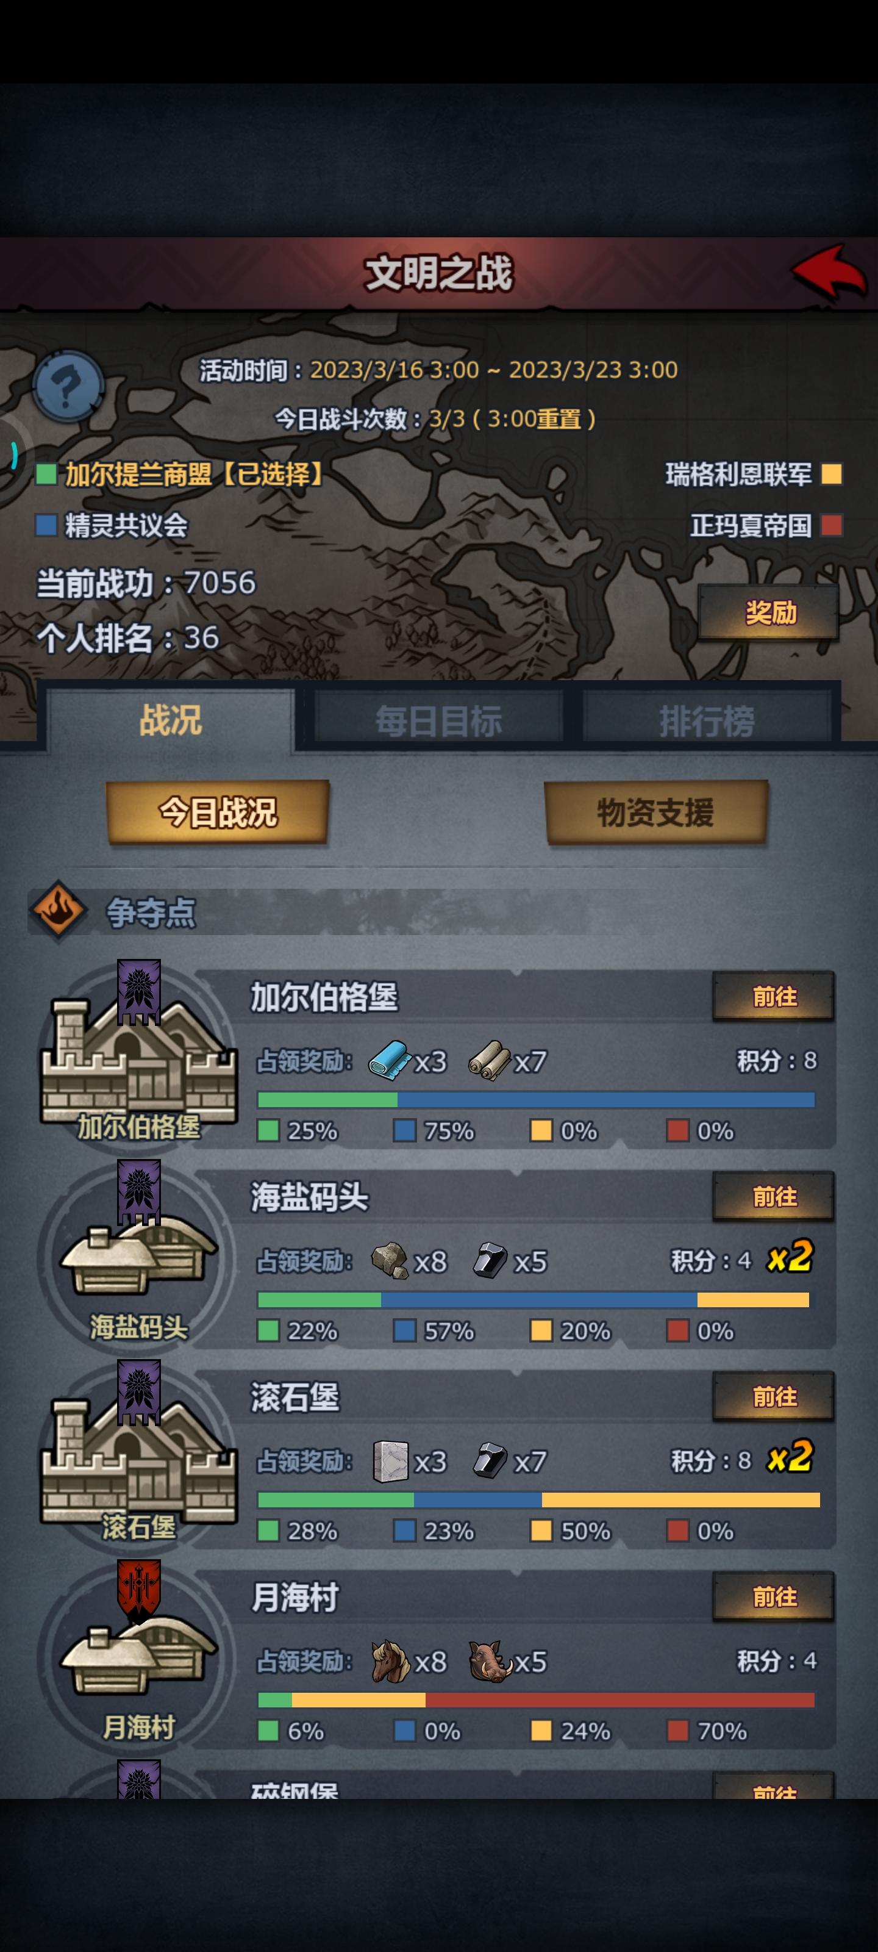878x1952 pixels.
Task: Click the 物资支援 button
Action: coord(655,811)
